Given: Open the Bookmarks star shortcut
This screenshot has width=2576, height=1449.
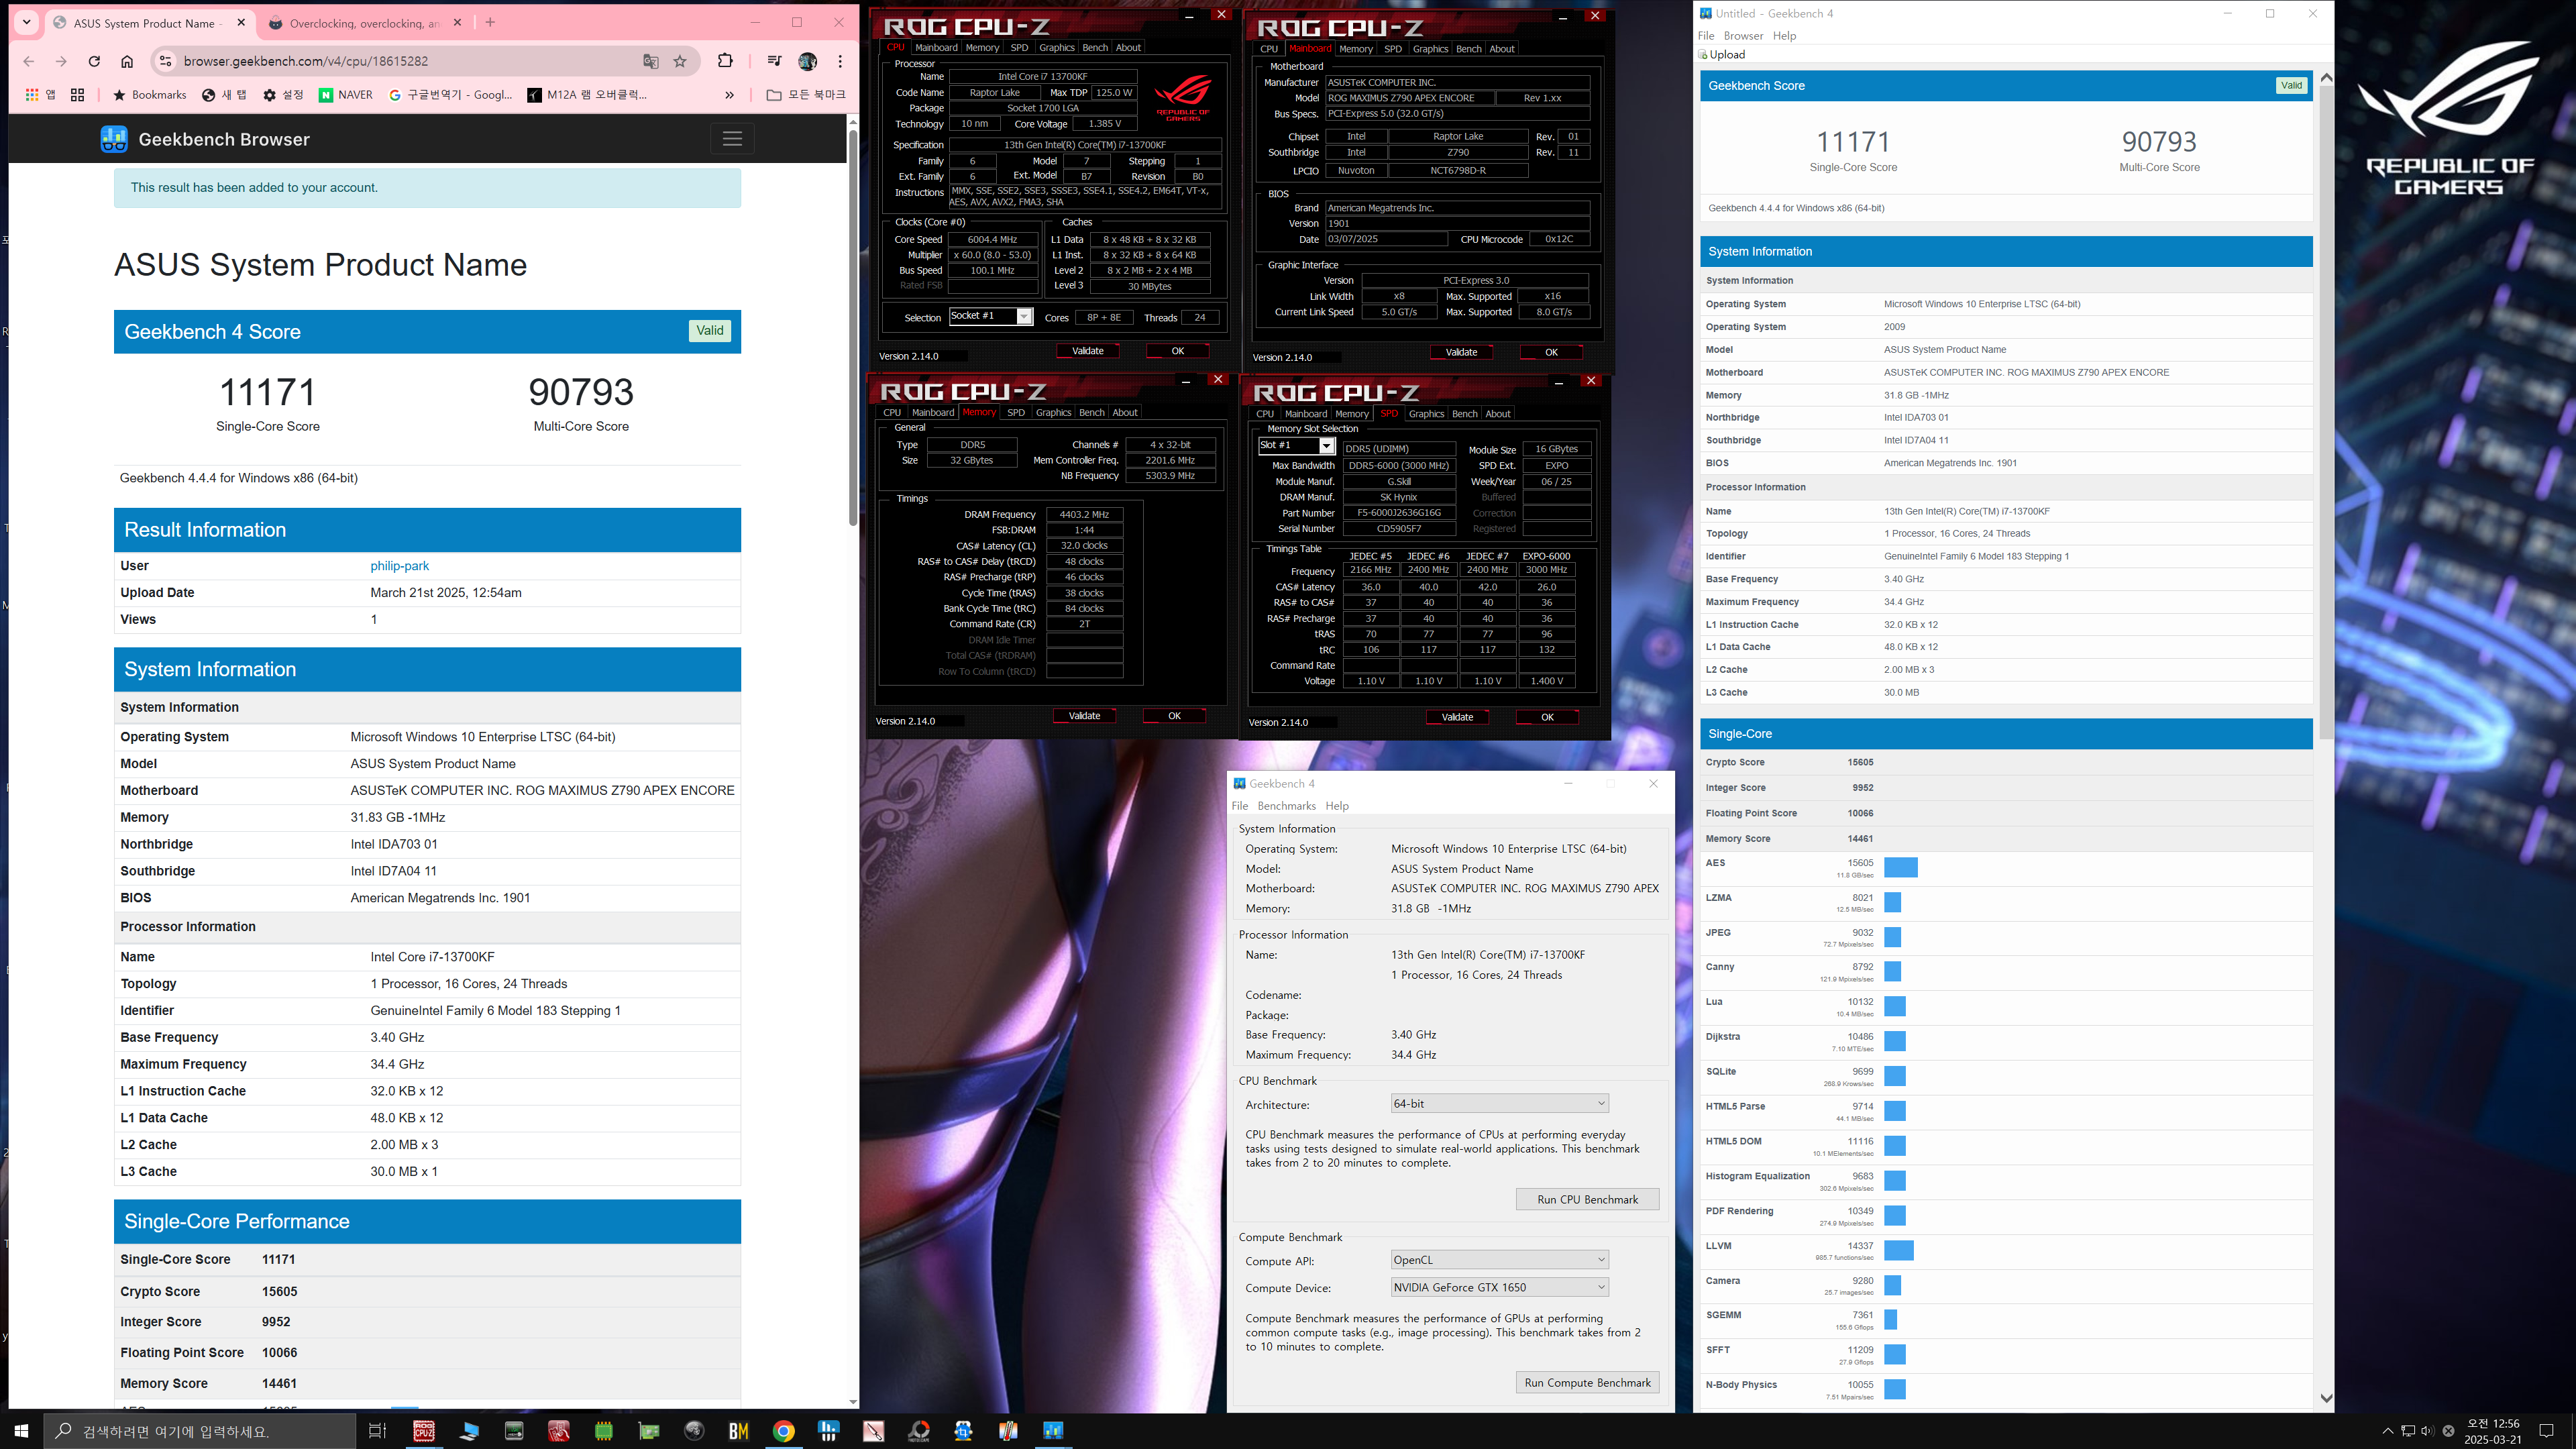Looking at the screenshot, I should [x=150, y=95].
